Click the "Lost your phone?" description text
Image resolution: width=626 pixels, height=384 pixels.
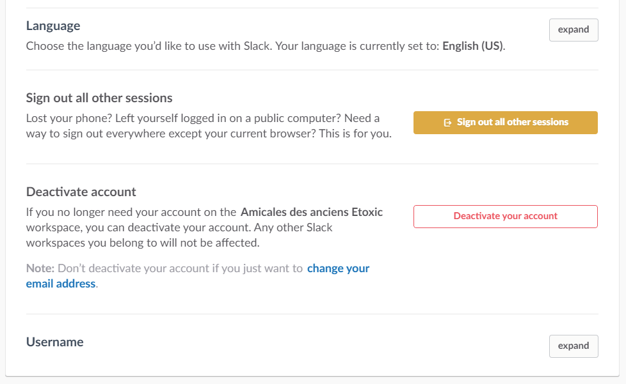[x=64, y=119]
